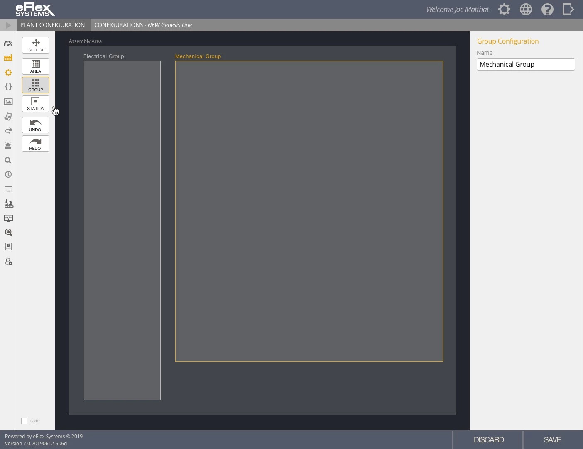Click the factory plant icon in the sidebar

click(x=8, y=58)
